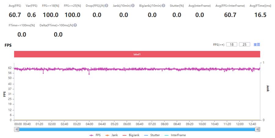Toggle Jank series in chart legend
Image resolution: width=275 pixels, height=138 pixels.
point(111,135)
